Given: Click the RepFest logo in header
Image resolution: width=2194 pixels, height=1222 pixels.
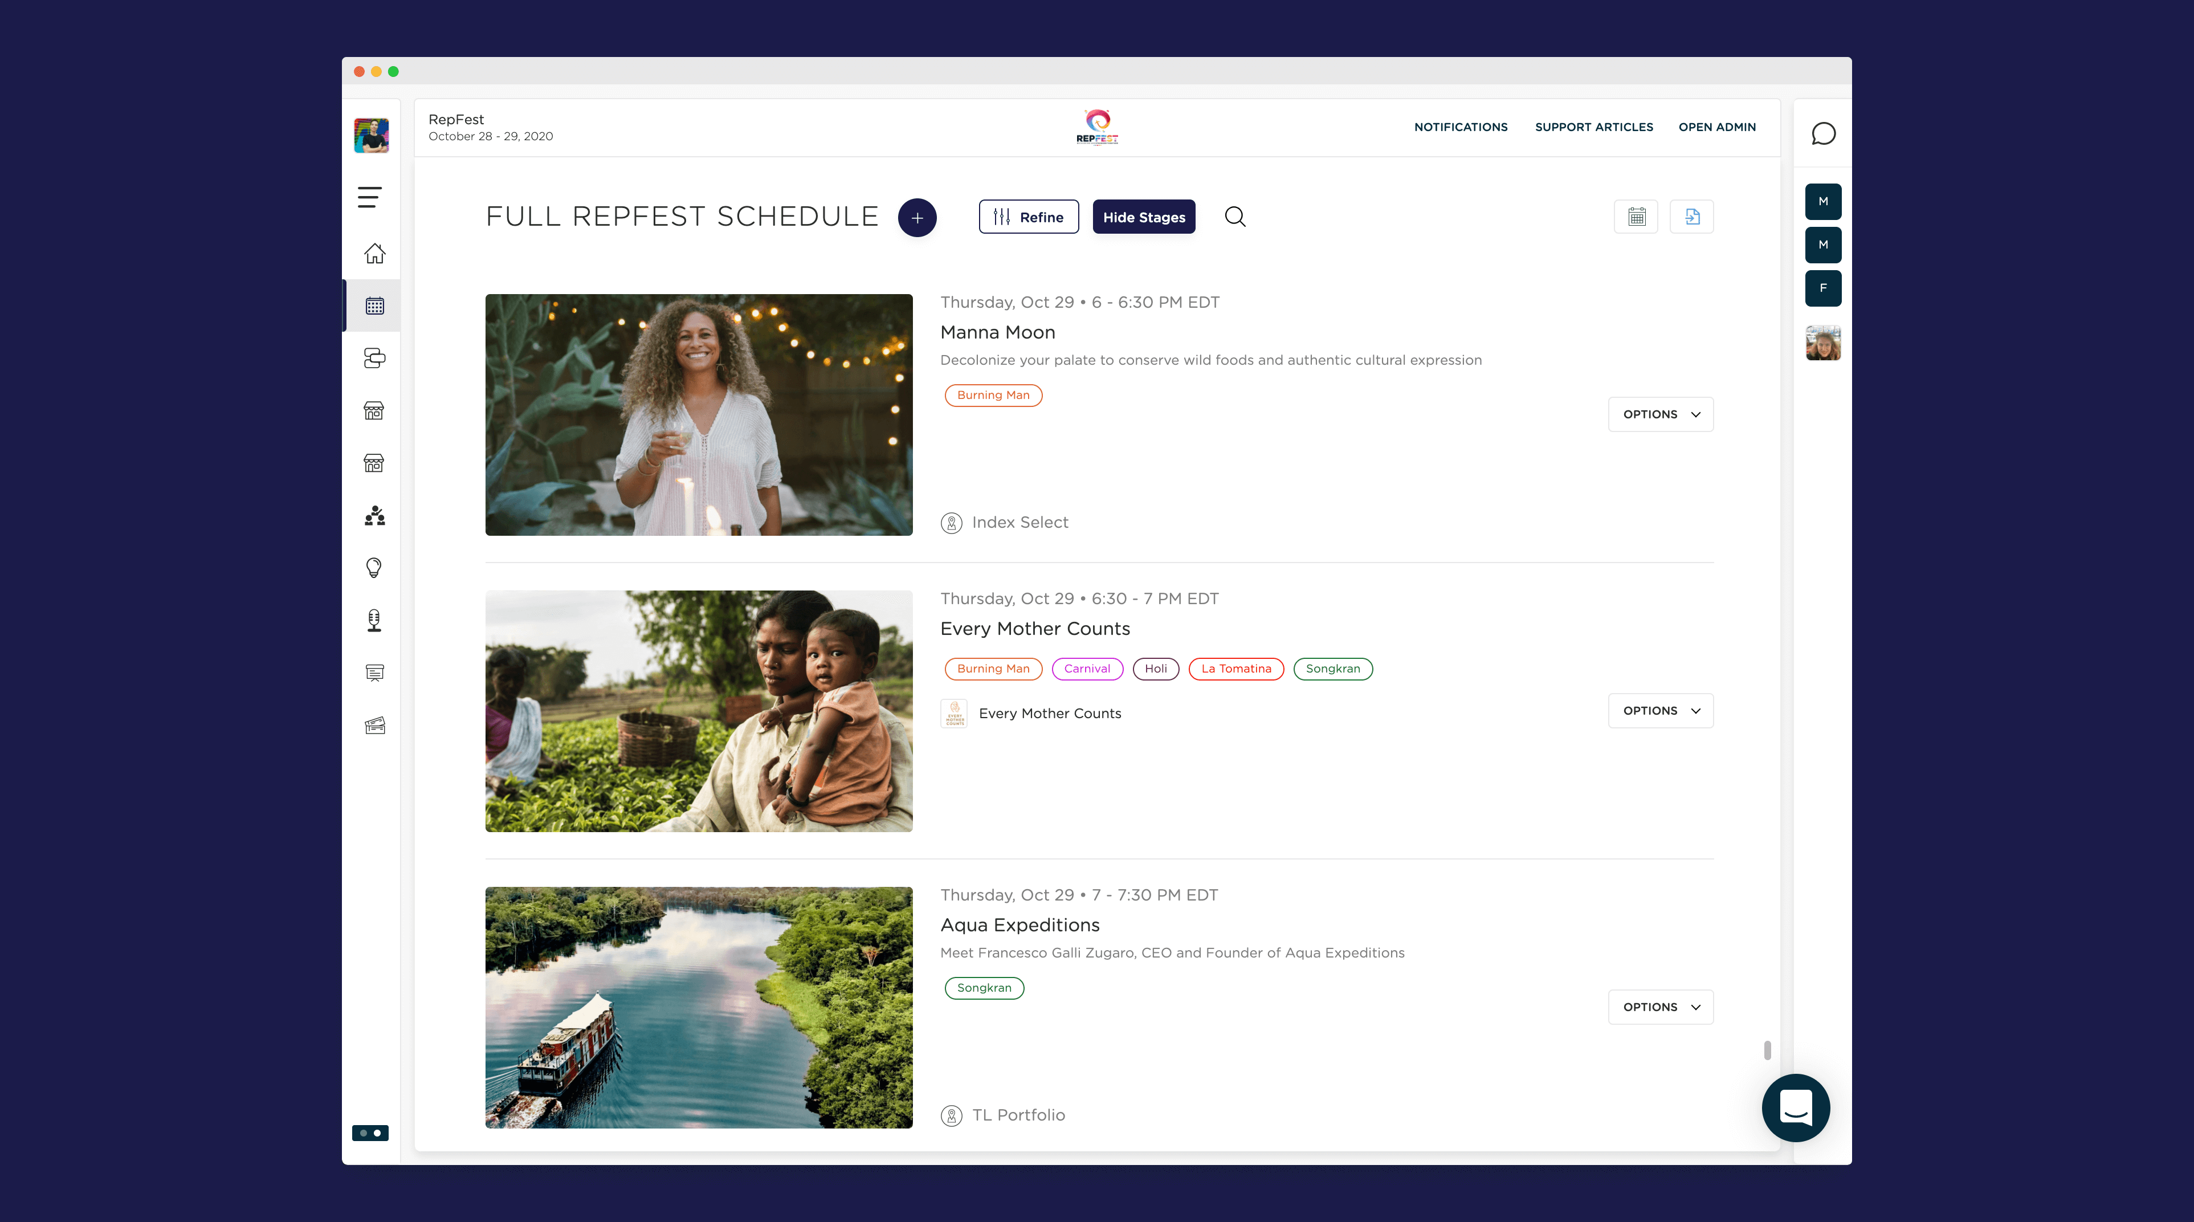Looking at the screenshot, I should pos(1097,127).
